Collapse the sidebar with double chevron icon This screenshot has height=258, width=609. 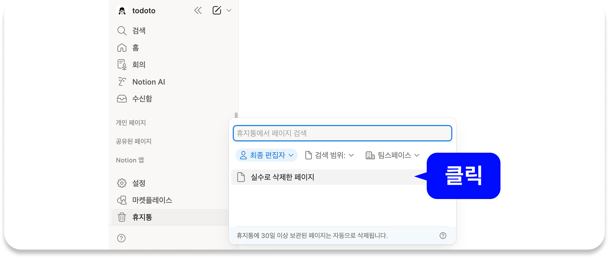[198, 11]
